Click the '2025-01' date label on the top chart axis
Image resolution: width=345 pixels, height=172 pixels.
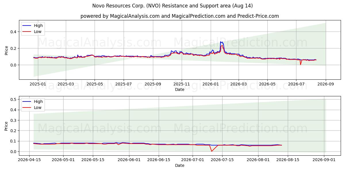pos(38,84)
